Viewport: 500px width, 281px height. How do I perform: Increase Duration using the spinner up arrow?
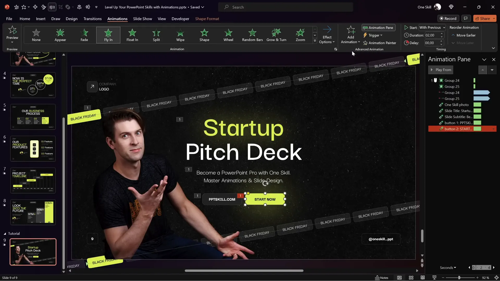(441, 34)
